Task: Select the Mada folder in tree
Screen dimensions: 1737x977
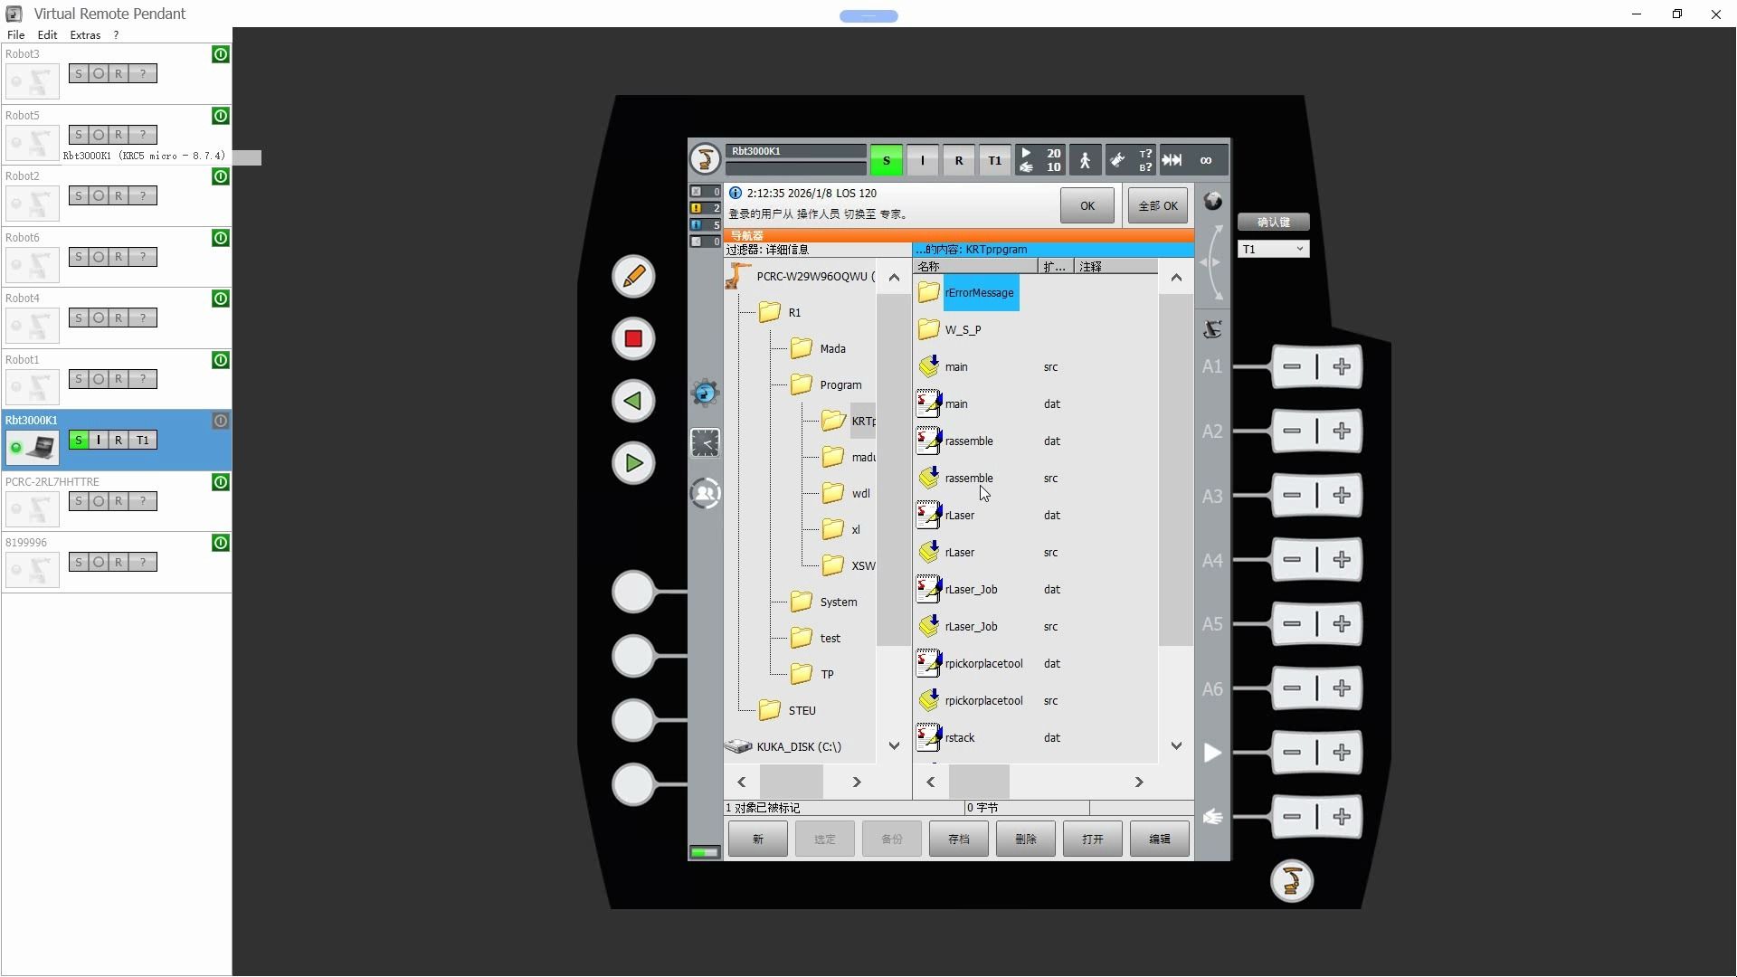Action: point(819,348)
